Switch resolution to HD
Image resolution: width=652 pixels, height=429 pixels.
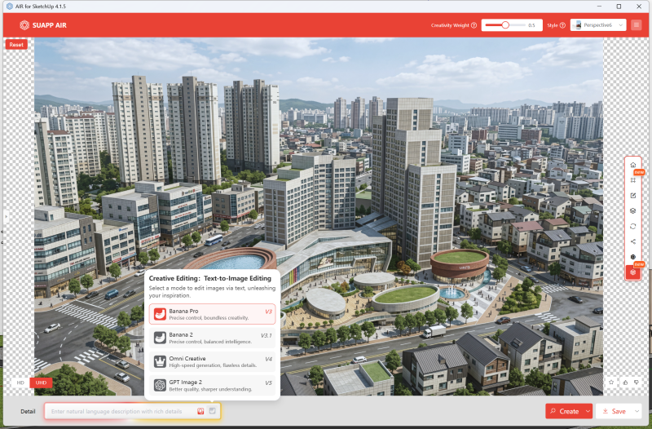tap(21, 383)
